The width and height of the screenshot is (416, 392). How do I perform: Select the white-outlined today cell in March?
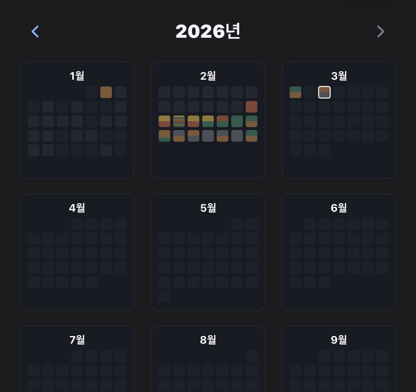click(324, 92)
